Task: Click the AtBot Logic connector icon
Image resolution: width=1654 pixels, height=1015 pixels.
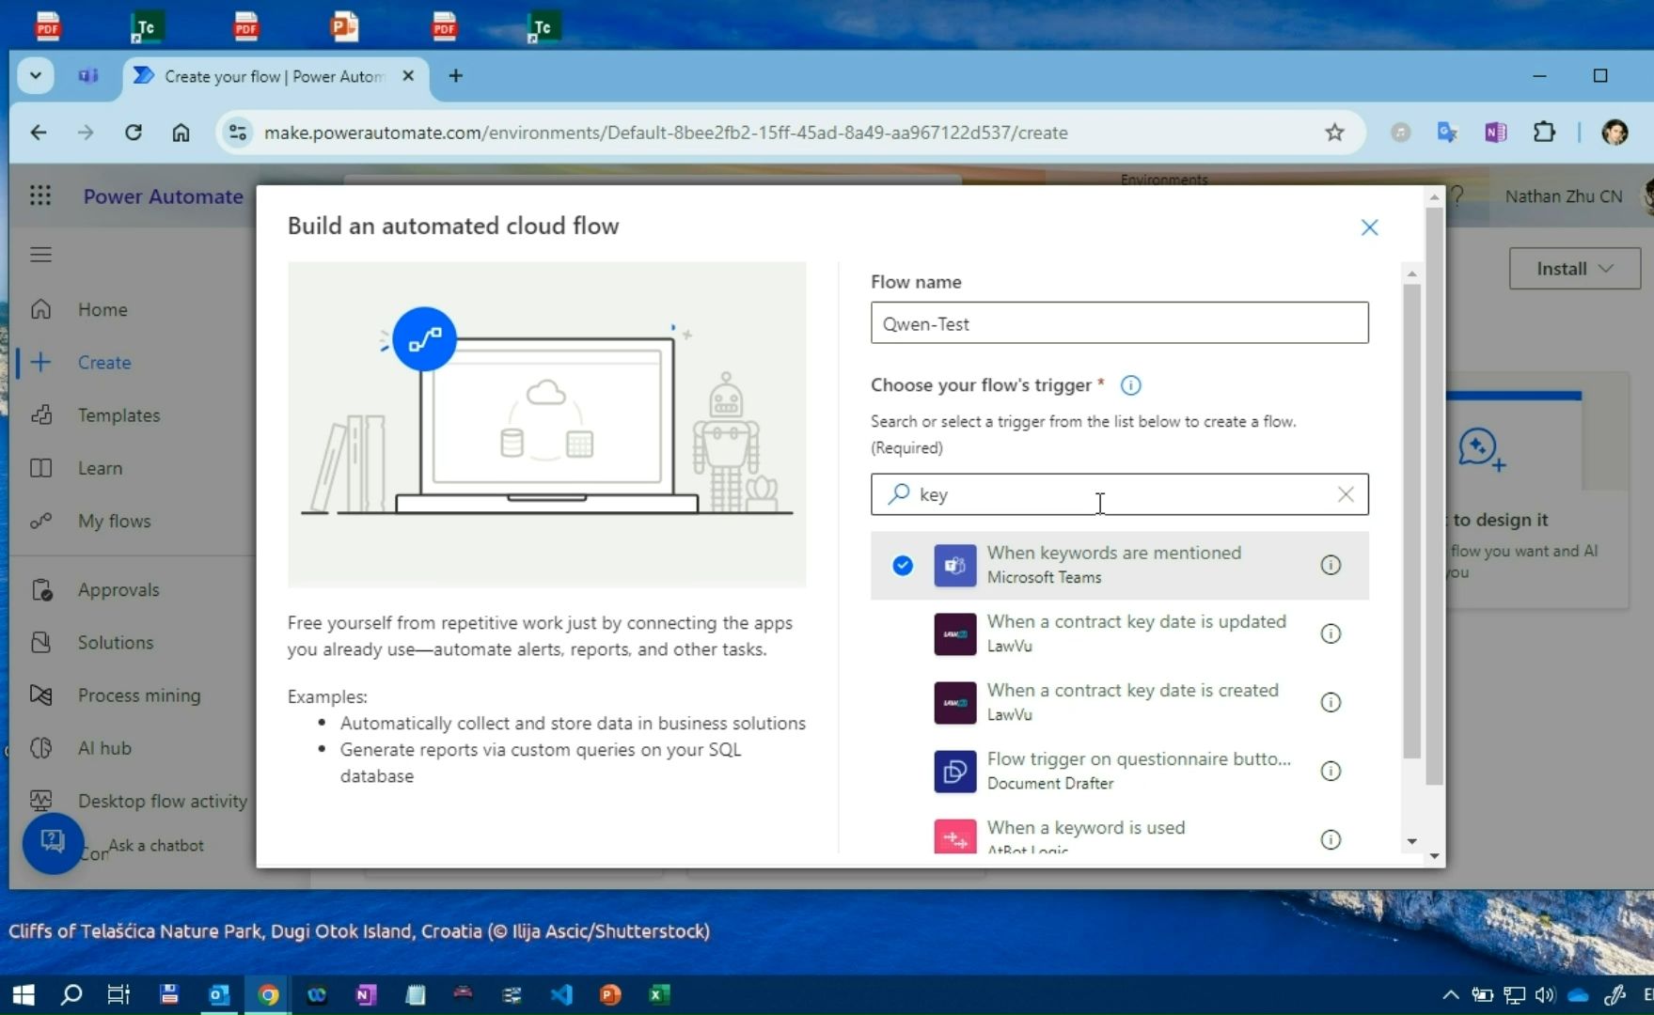Action: coord(954,836)
